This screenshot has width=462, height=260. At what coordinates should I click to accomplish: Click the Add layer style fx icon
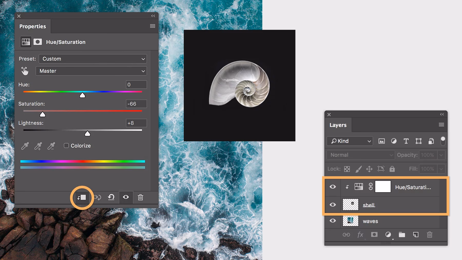(x=360, y=235)
